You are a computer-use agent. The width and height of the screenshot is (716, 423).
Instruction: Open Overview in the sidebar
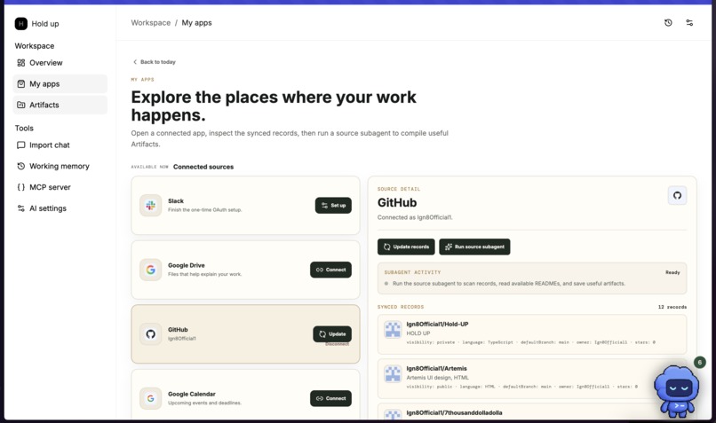pyautogui.click(x=60, y=63)
